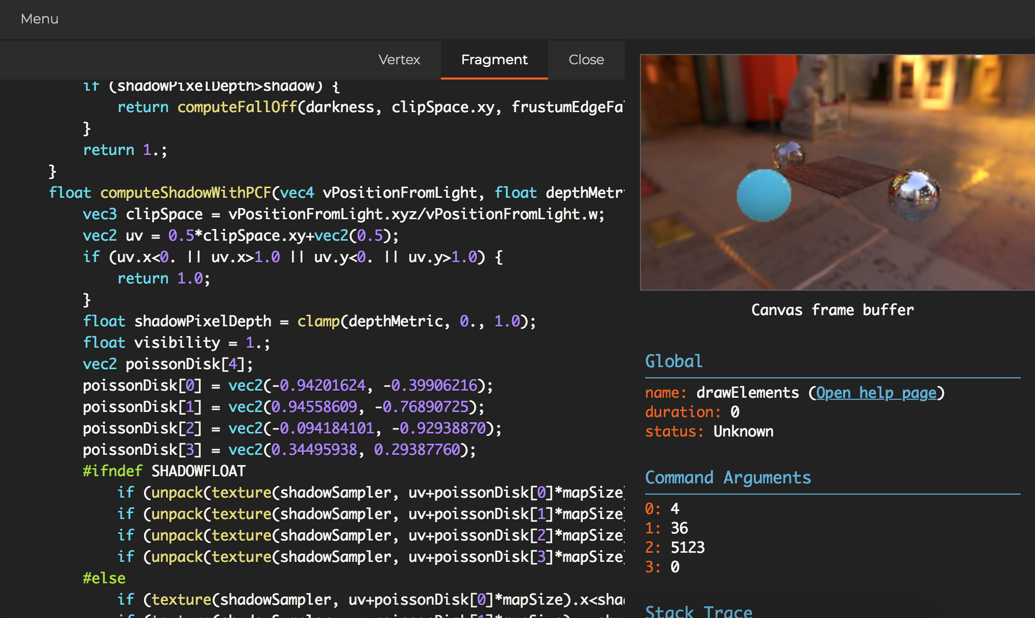
Task: Click the status Unknown value
Action: pos(743,431)
